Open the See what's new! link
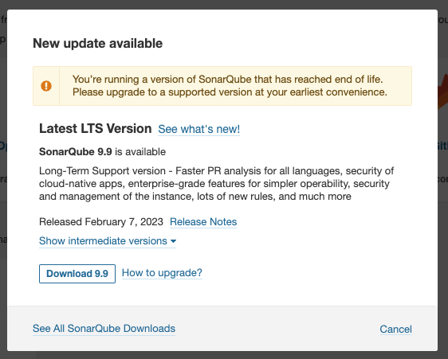 pyautogui.click(x=198, y=129)
